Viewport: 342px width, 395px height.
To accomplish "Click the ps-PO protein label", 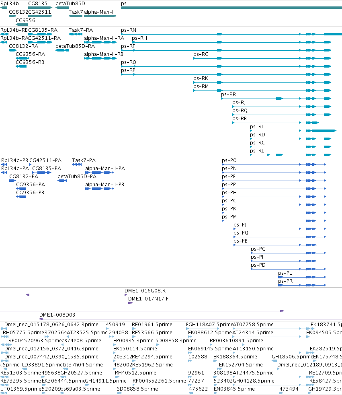I will pyautogui.click(x=229, y=160).
